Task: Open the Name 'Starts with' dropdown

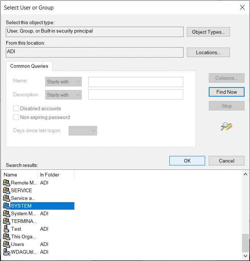Action: [64, 82]
